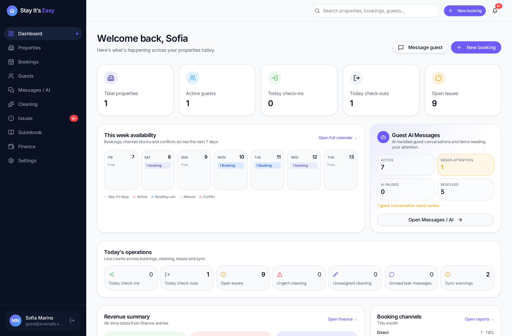Select the THU 13 day card
Screen dimensions: 512x336
click(340, 170)
